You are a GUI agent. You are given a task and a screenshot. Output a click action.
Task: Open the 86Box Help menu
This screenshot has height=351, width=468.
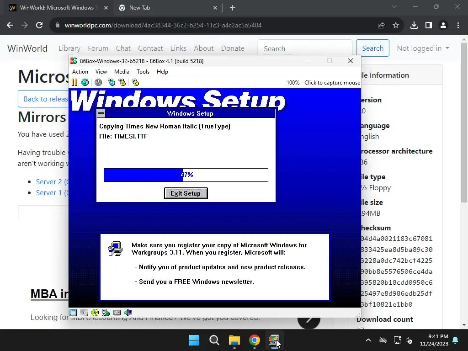click(162, 72)
